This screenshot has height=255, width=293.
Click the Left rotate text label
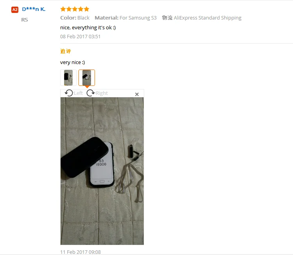(x=78, y=93)
